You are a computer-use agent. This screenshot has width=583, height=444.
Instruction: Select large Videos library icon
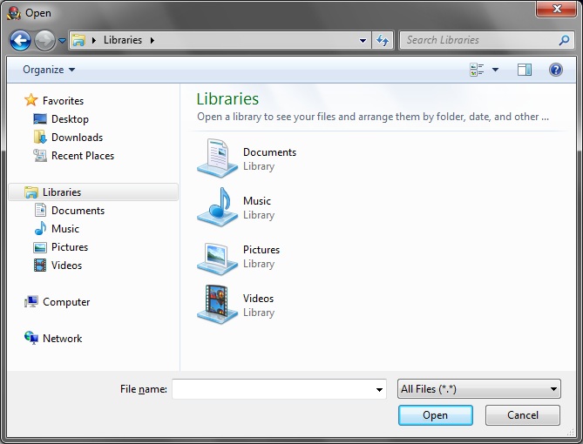(x=218, y=305)
